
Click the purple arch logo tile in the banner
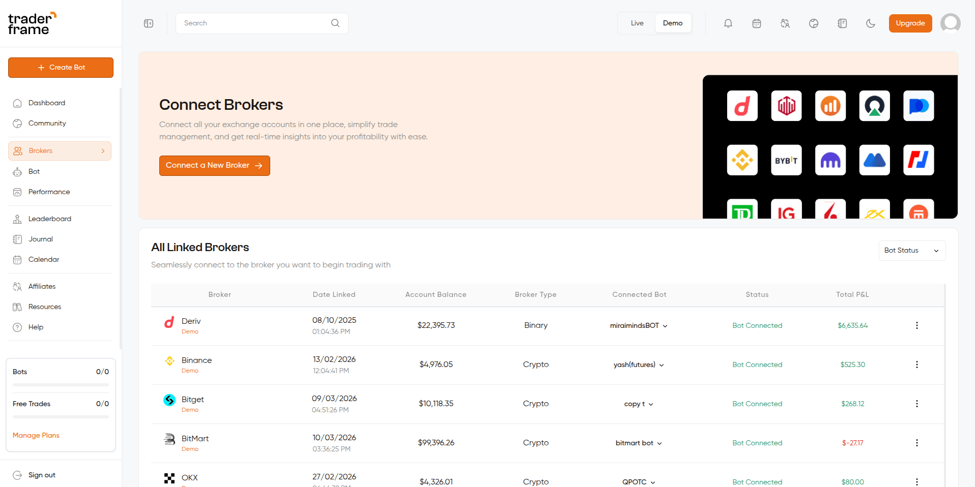(x=830, y=160)
